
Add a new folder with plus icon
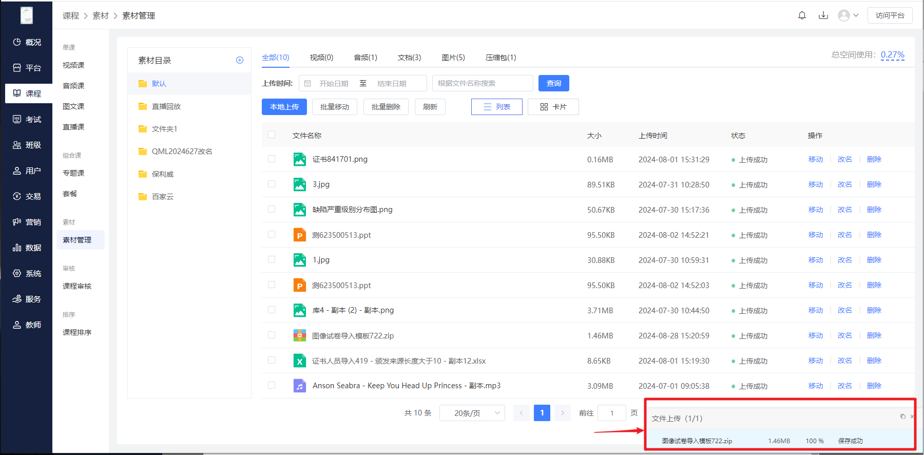239,60
